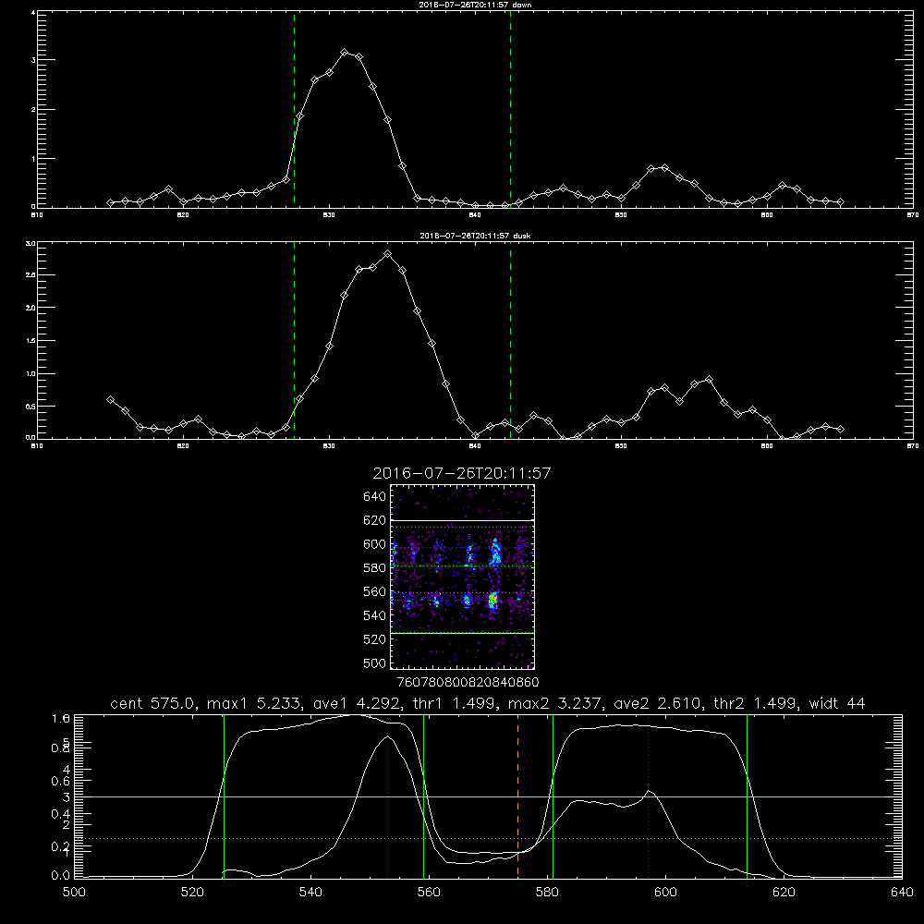Click the '560' label on bottom plot x-axis
This screenshot has height=924, width=924.
[429, 893]
